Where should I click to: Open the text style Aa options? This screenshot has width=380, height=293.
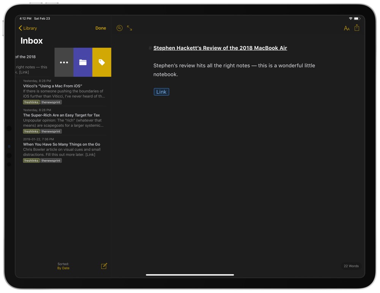tap(347, 29)
